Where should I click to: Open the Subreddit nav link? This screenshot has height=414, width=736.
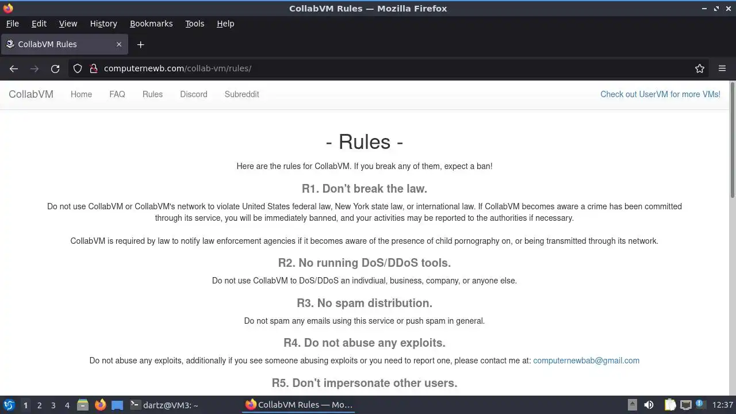pos(242,94)
